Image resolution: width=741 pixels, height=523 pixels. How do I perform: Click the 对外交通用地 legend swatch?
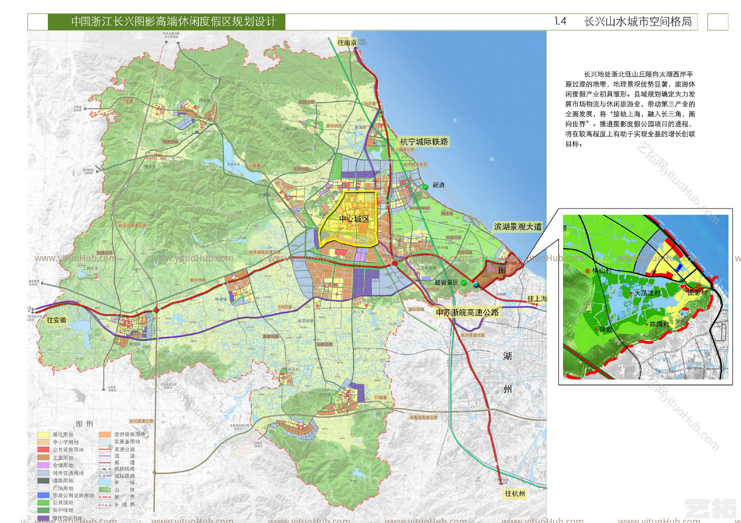44,473
